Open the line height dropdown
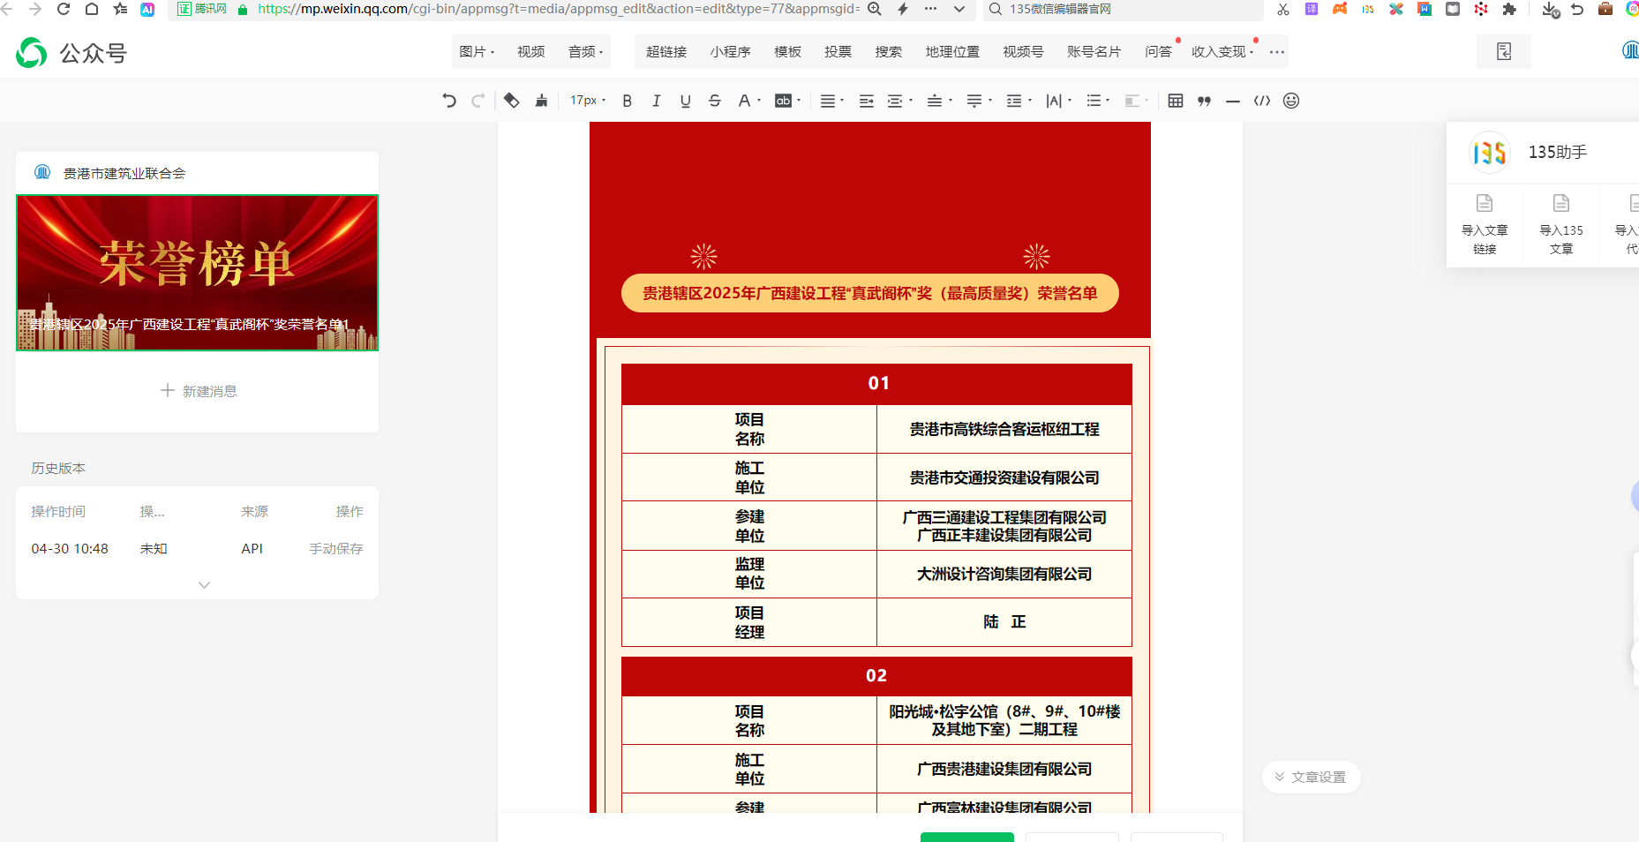The width and height of the screenshot is (1639, 842). pyautogui.click(x=1019, y=101)
